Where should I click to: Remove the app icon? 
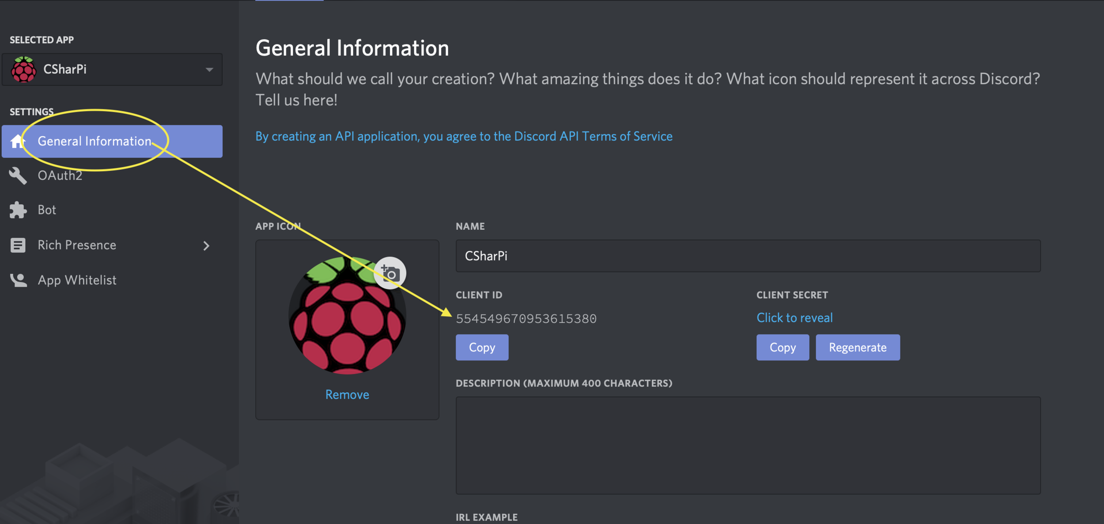click(347, 394)
